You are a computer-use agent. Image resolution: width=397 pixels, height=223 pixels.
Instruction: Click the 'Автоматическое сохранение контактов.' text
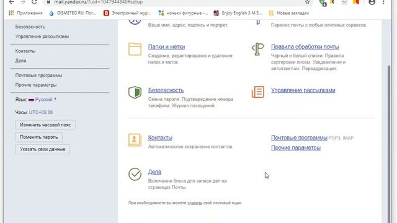(190, 147)
